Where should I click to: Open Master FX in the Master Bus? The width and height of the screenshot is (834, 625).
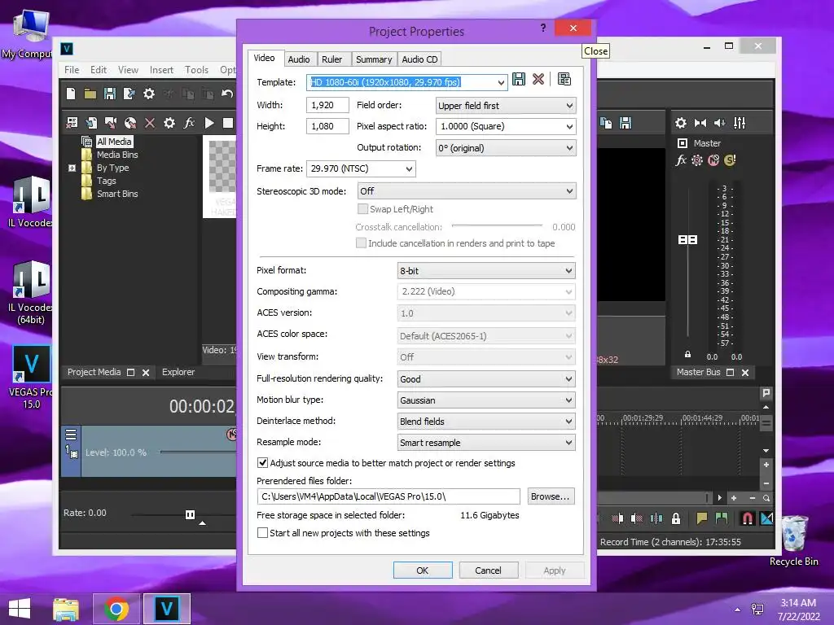coord(681,160)
